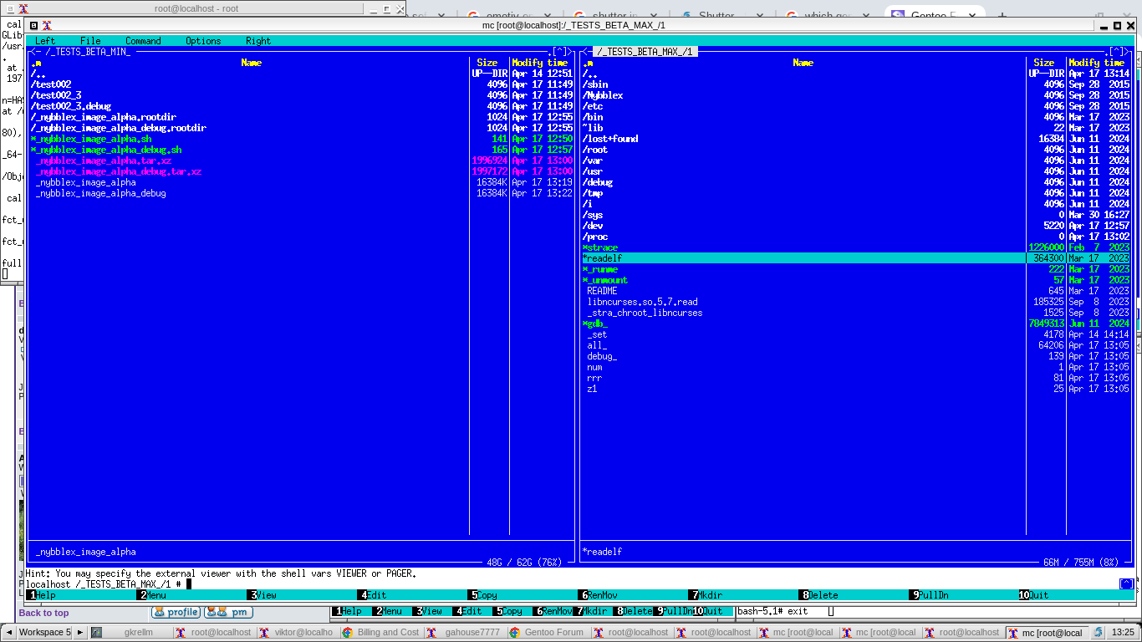Select highlighted *readelf row
The height and width of the screenshot is (642, 1142).
(x=856, y=258)
